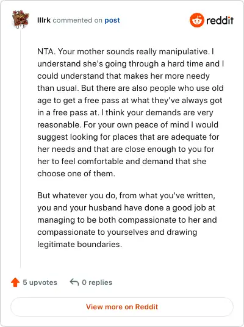Click the 'commented on' text
The width and height of the screenshot is (244, 327).
(77, 20)
